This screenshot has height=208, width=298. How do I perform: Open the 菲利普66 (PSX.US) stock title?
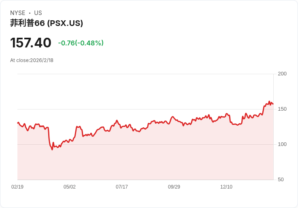pos(47,23)
